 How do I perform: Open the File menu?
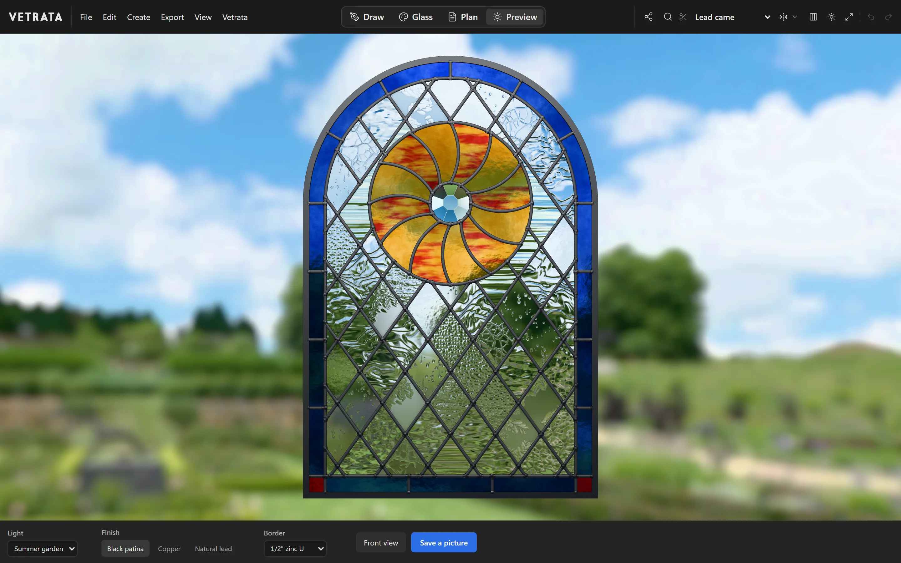click(86, 17)
